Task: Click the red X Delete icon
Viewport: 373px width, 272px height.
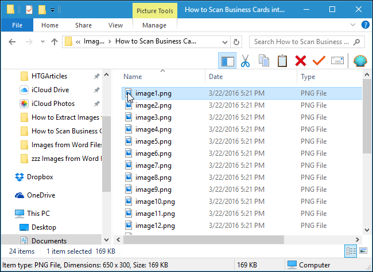Action: (300, 61)
